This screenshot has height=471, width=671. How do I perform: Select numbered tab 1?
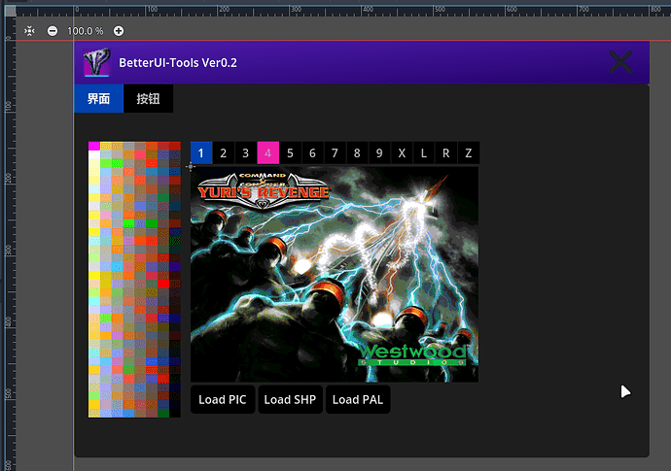click(201, 153)
